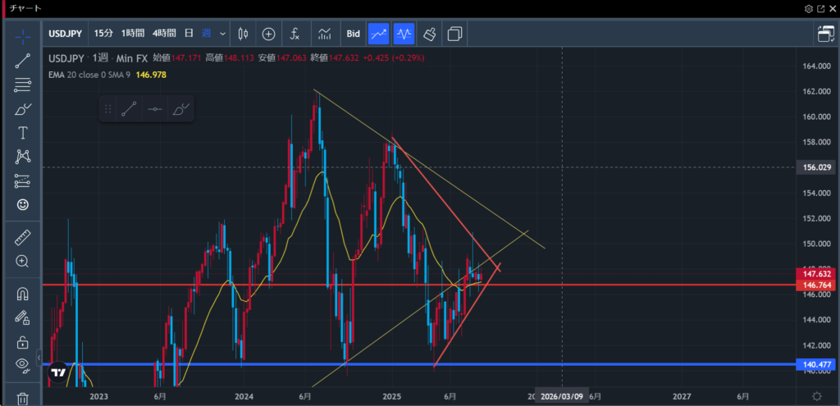840x406 pixels.
Task: Toggle the blue pulse waveform button
Action: pyautogui.click(x=404, y=34)
